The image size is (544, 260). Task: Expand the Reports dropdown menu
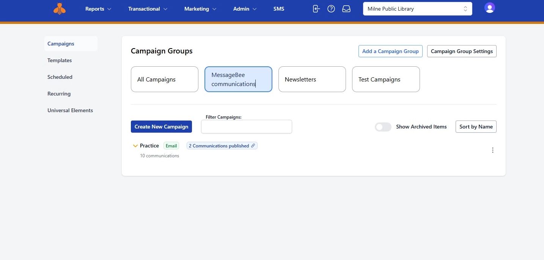(x=98, y=9)
